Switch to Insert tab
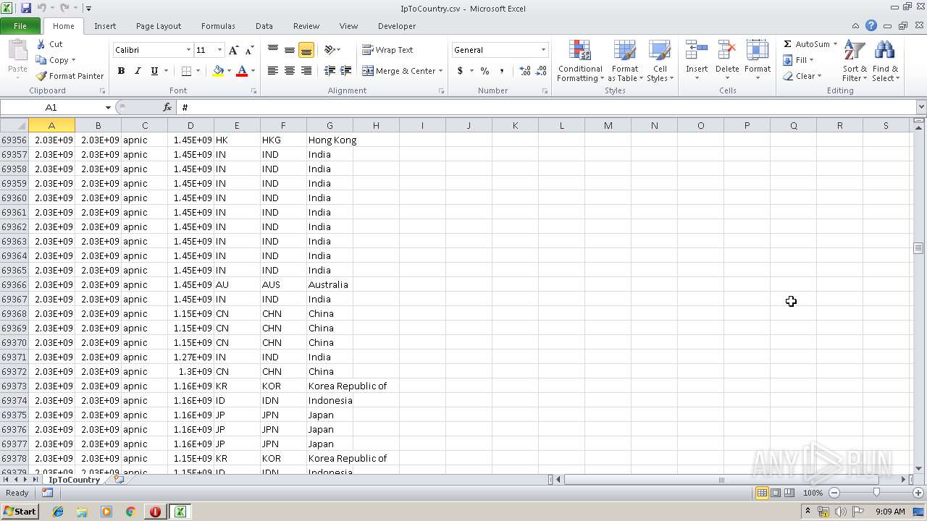The height and width of the screenshot is (521, 927). (105, 26)
